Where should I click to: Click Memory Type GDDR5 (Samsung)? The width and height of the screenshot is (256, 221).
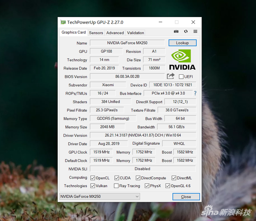113,118
